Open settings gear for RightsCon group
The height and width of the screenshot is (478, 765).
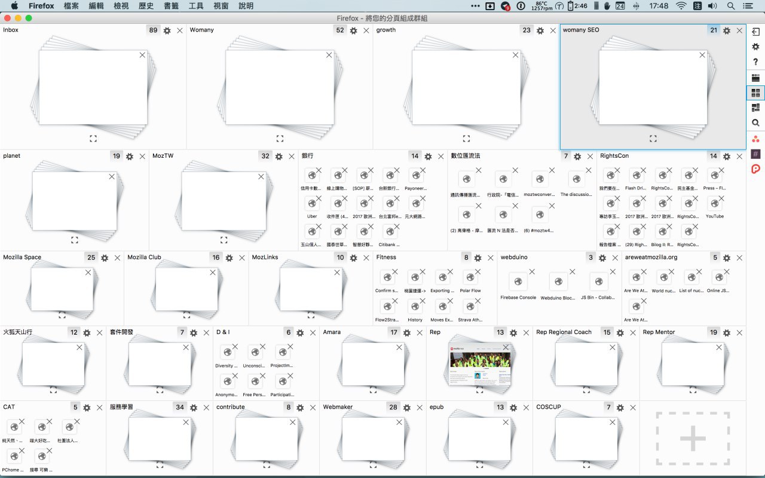click(727, 157)
